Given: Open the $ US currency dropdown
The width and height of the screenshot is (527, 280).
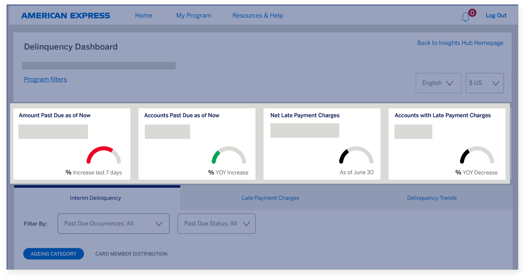Looking at the screenshot, I should point(484,83).
